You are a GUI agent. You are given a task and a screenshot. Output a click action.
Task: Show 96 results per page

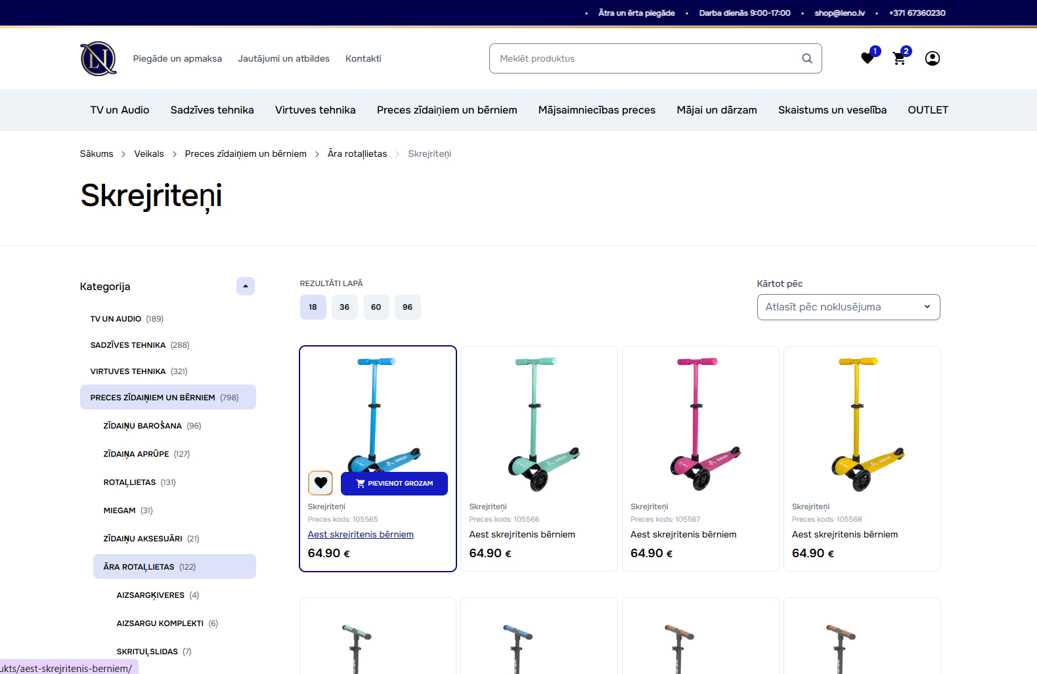pos(407,307)
